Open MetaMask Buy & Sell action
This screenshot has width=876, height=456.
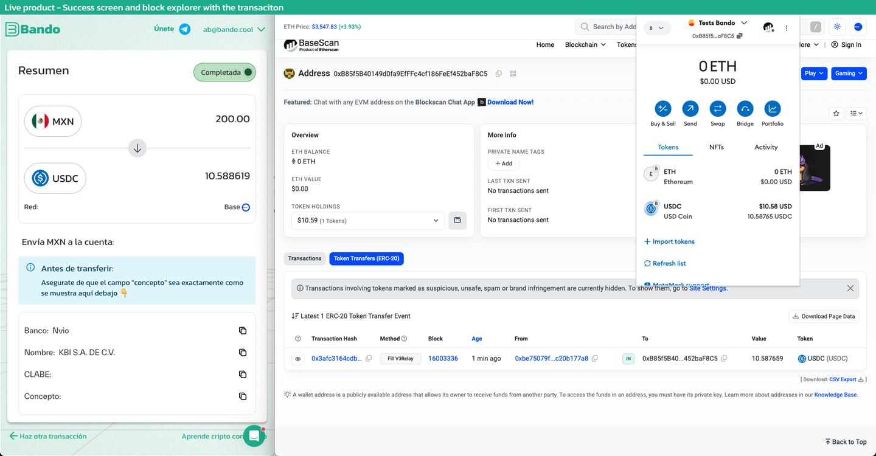point(662,109)
